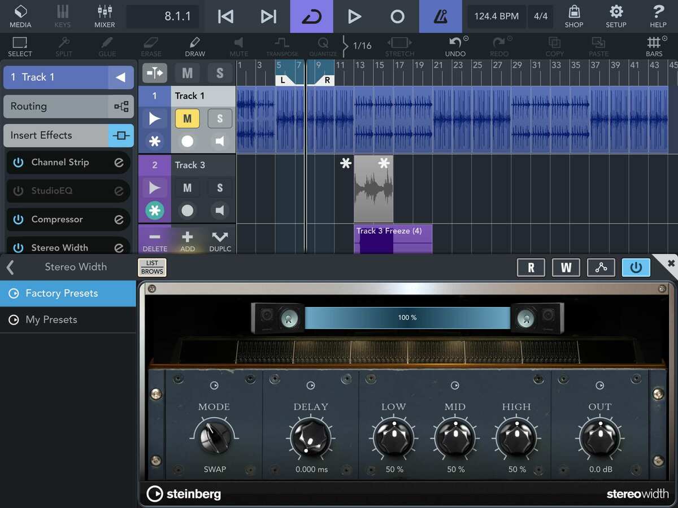Toggle the metronome click

coord(440,16)
